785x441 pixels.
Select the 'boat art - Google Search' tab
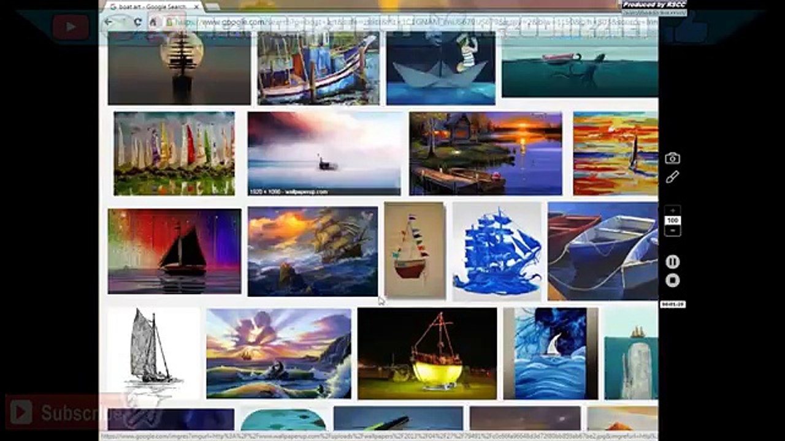151,6
